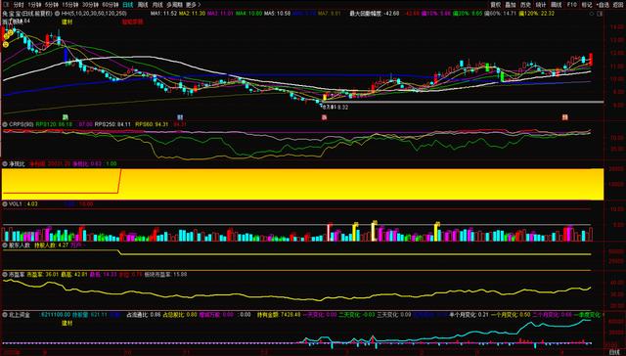Select the 30分钟 period tab
Image resolution: width=626 pixels, height=356 pixels.
click(90, 5)
